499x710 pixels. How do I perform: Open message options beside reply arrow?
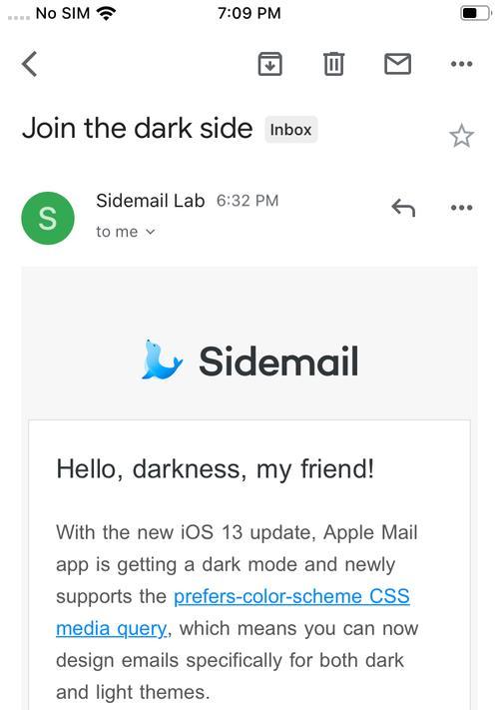click(x=461, y=208)
